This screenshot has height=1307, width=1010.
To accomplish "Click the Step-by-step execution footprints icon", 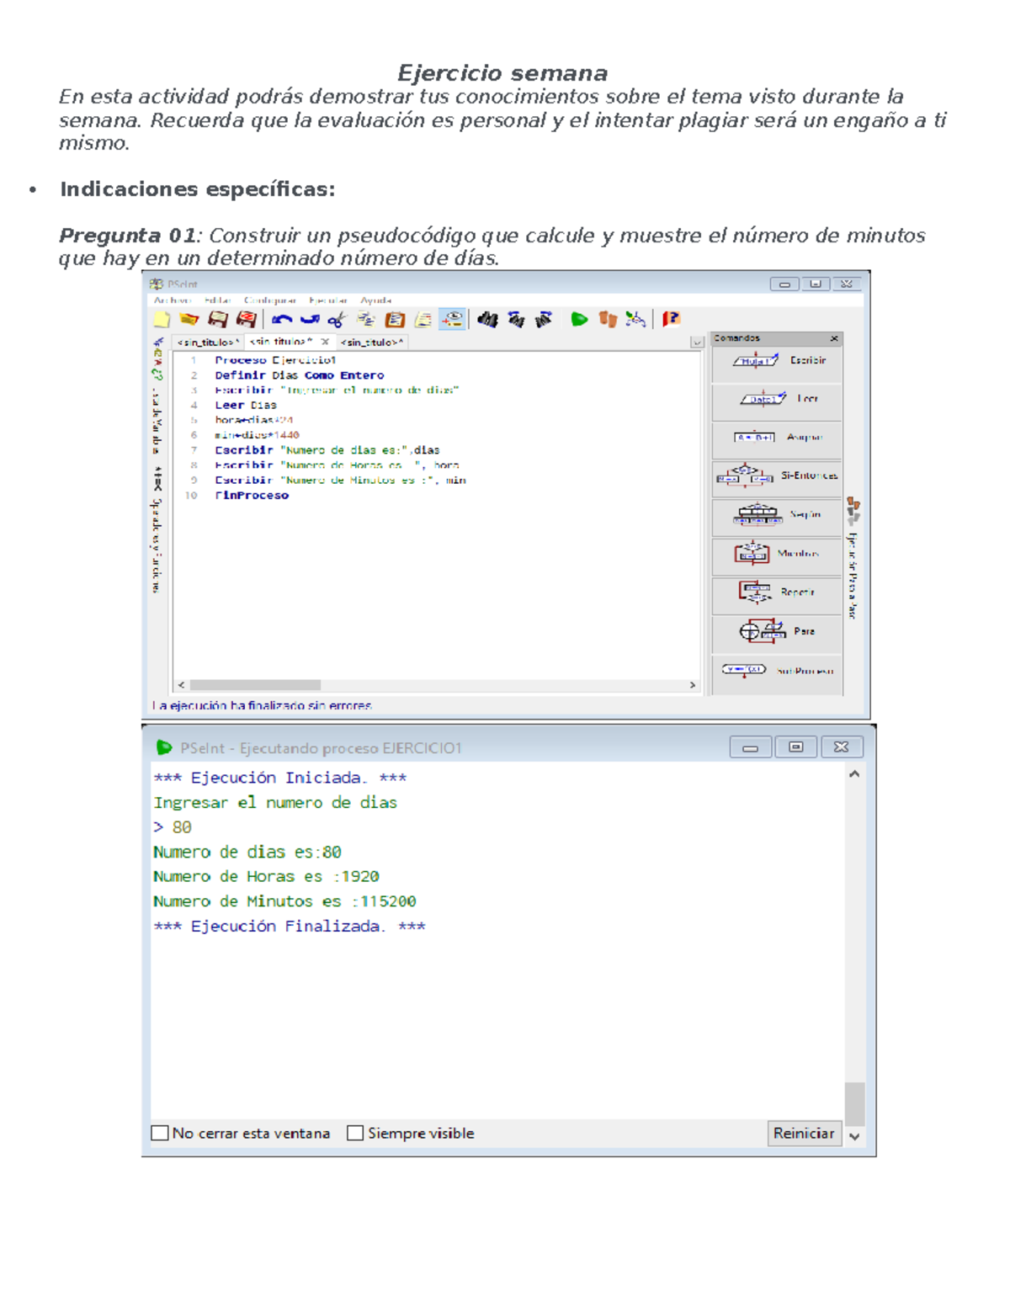I will (607, 319).
